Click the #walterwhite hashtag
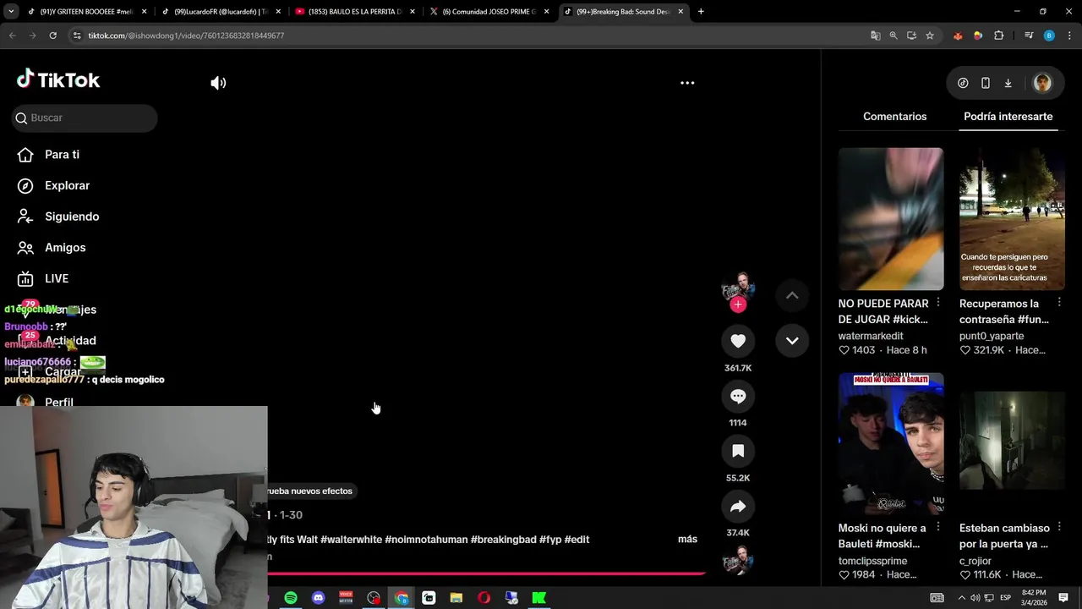The width and height of the screenshot is (1082, 609). point(351,540)
